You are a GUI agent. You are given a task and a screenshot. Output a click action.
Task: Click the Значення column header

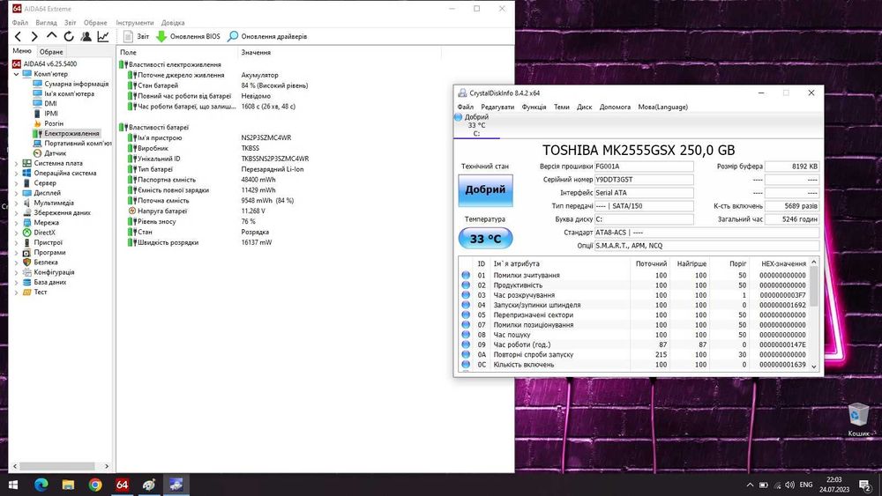pos(340,52)
